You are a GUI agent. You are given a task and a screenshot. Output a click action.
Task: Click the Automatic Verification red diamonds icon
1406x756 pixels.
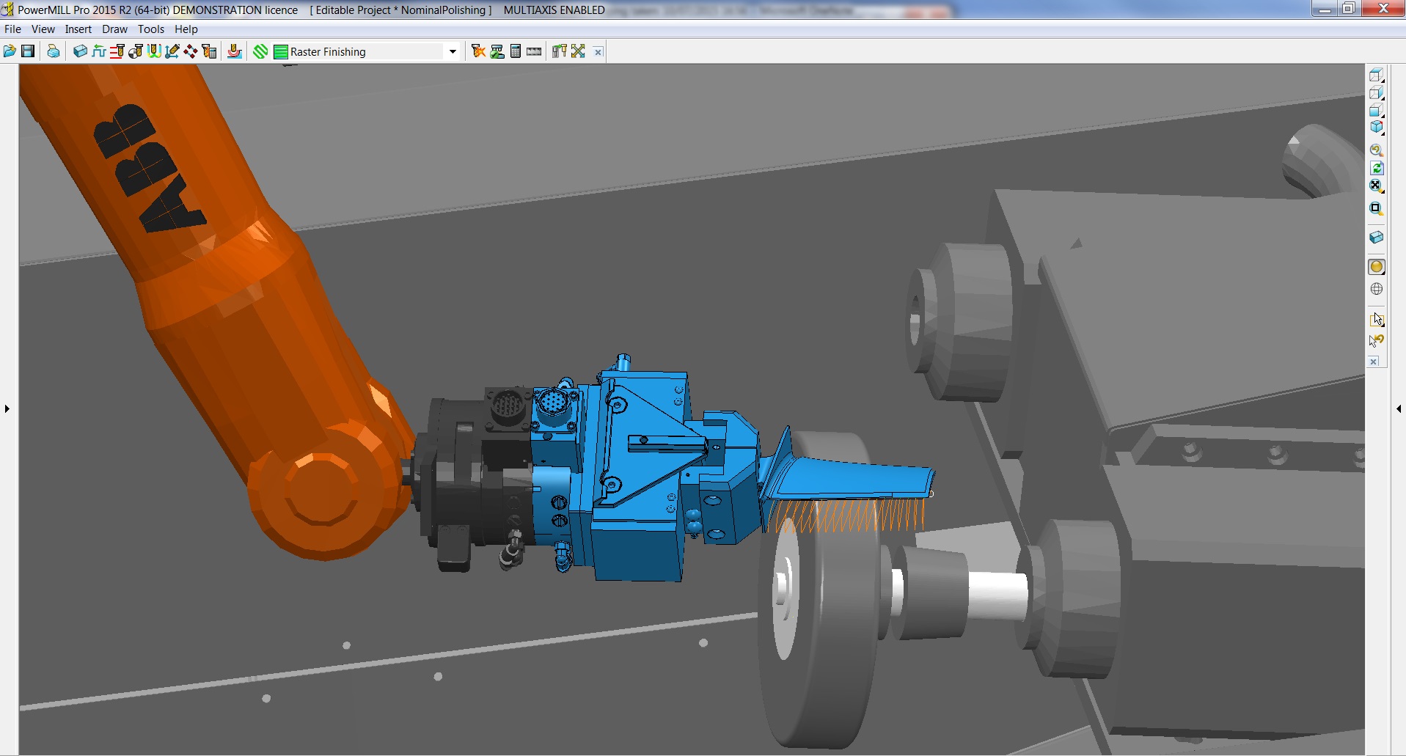pos(191,51)
